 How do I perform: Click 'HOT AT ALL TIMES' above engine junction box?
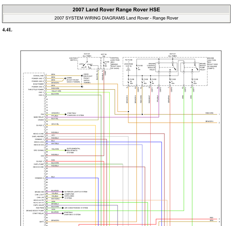[x=173, y=55]
